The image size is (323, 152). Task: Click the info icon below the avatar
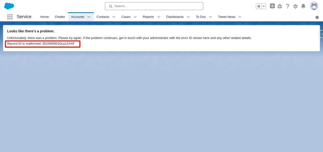click(x=317, y=17)
